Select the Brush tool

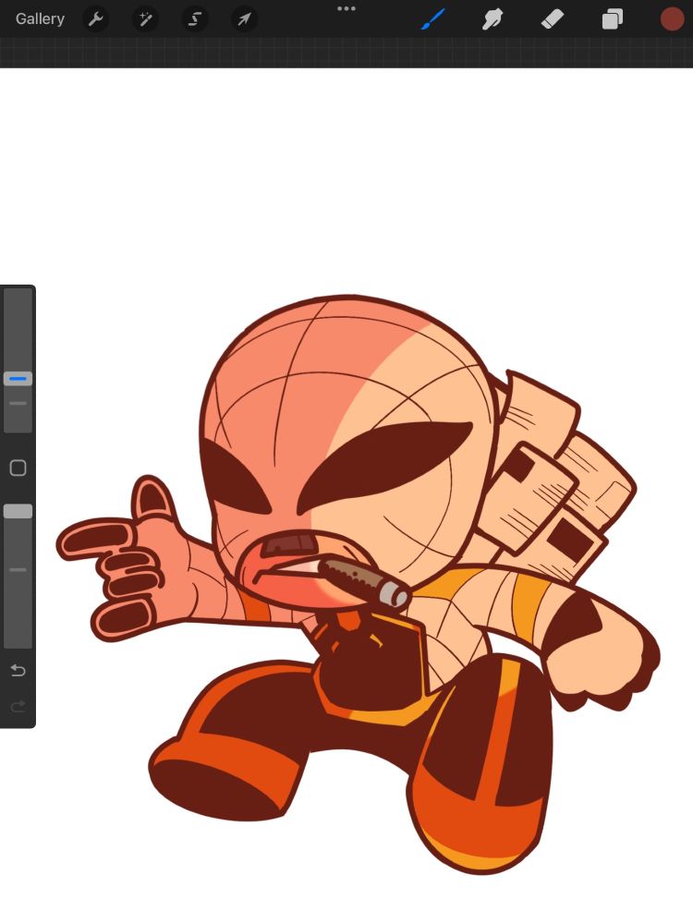tap(433, 19)
